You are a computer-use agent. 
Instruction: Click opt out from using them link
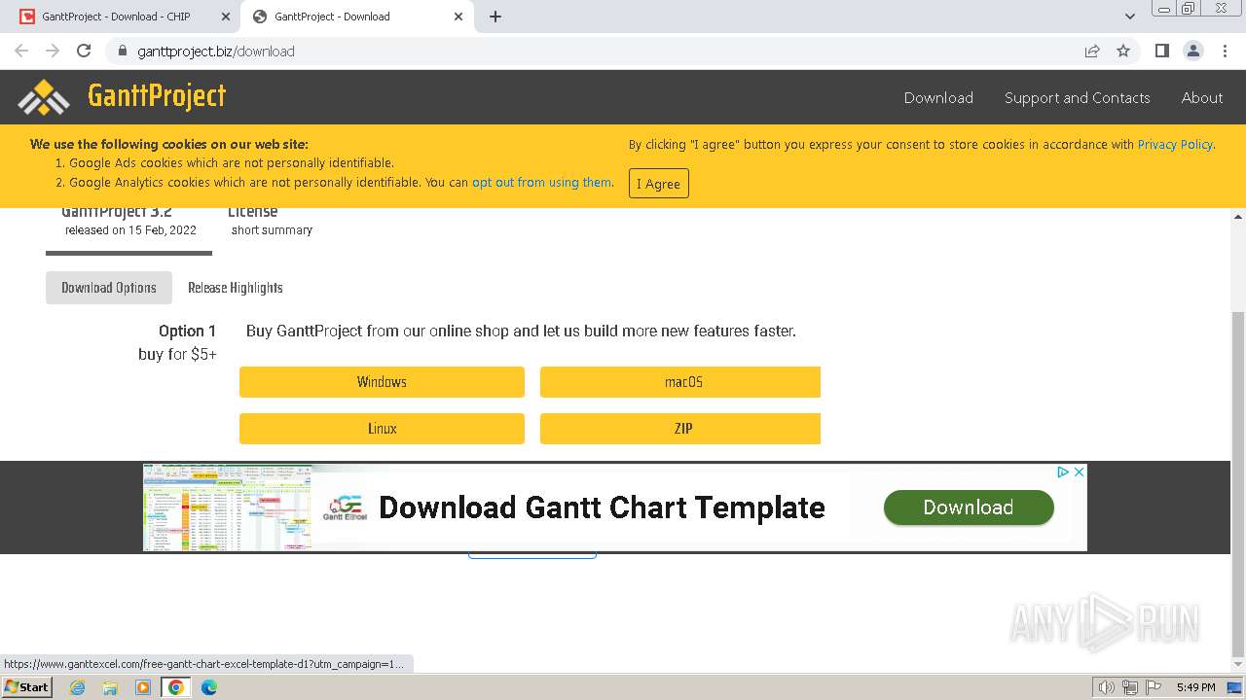pos(542,182)
